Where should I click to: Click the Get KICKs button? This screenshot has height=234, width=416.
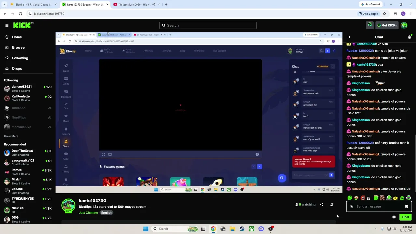(387, 25)
